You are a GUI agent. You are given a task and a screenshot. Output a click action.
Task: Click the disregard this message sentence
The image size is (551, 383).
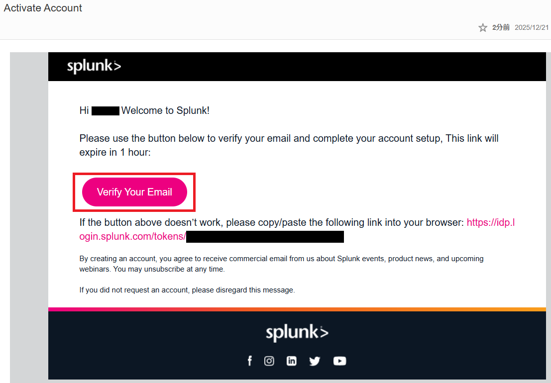(x=187, y=289)
